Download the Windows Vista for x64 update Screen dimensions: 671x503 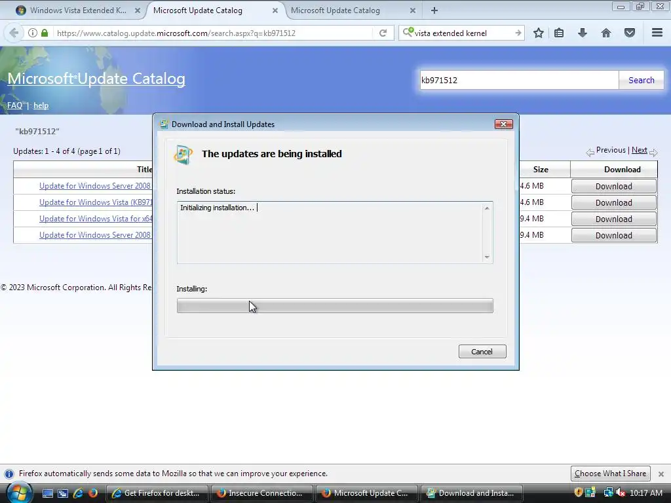pos(613,219)
